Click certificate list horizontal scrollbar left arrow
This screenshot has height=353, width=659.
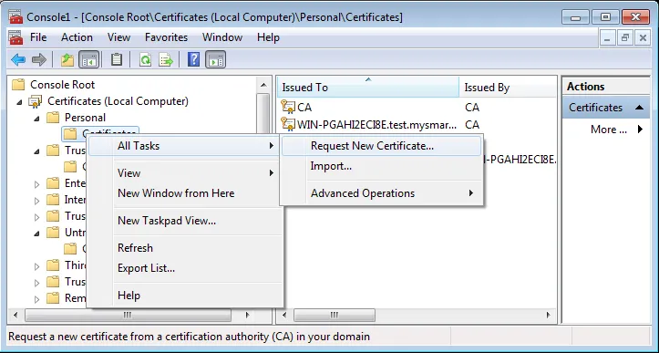pos(284,315)
